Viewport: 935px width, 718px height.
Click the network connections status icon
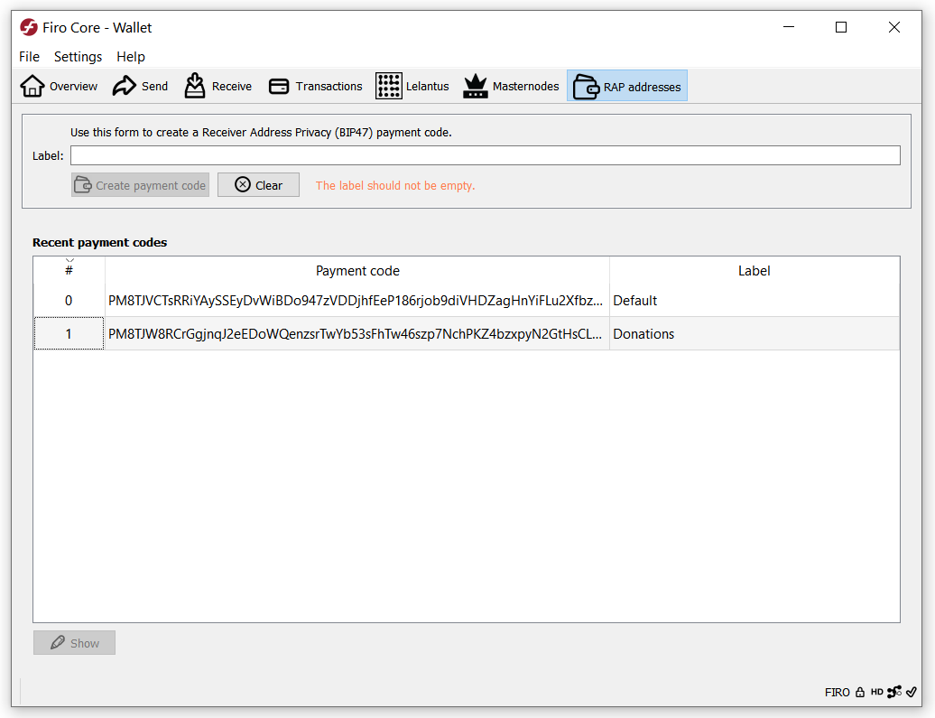[x=893, y=692]
